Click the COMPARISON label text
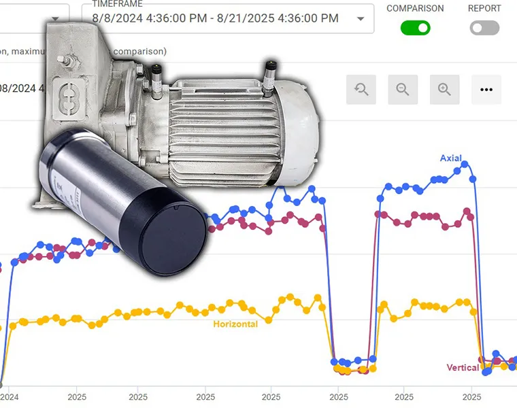 coord(415,8)
